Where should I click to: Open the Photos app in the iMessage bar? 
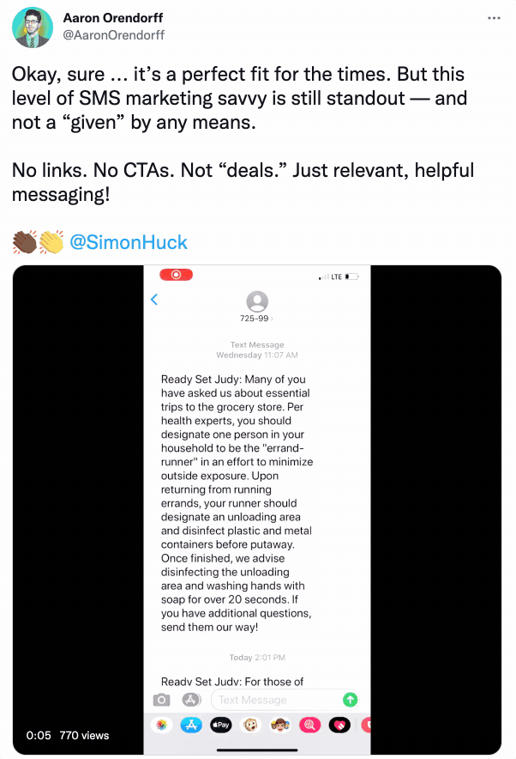coord(160,726)
